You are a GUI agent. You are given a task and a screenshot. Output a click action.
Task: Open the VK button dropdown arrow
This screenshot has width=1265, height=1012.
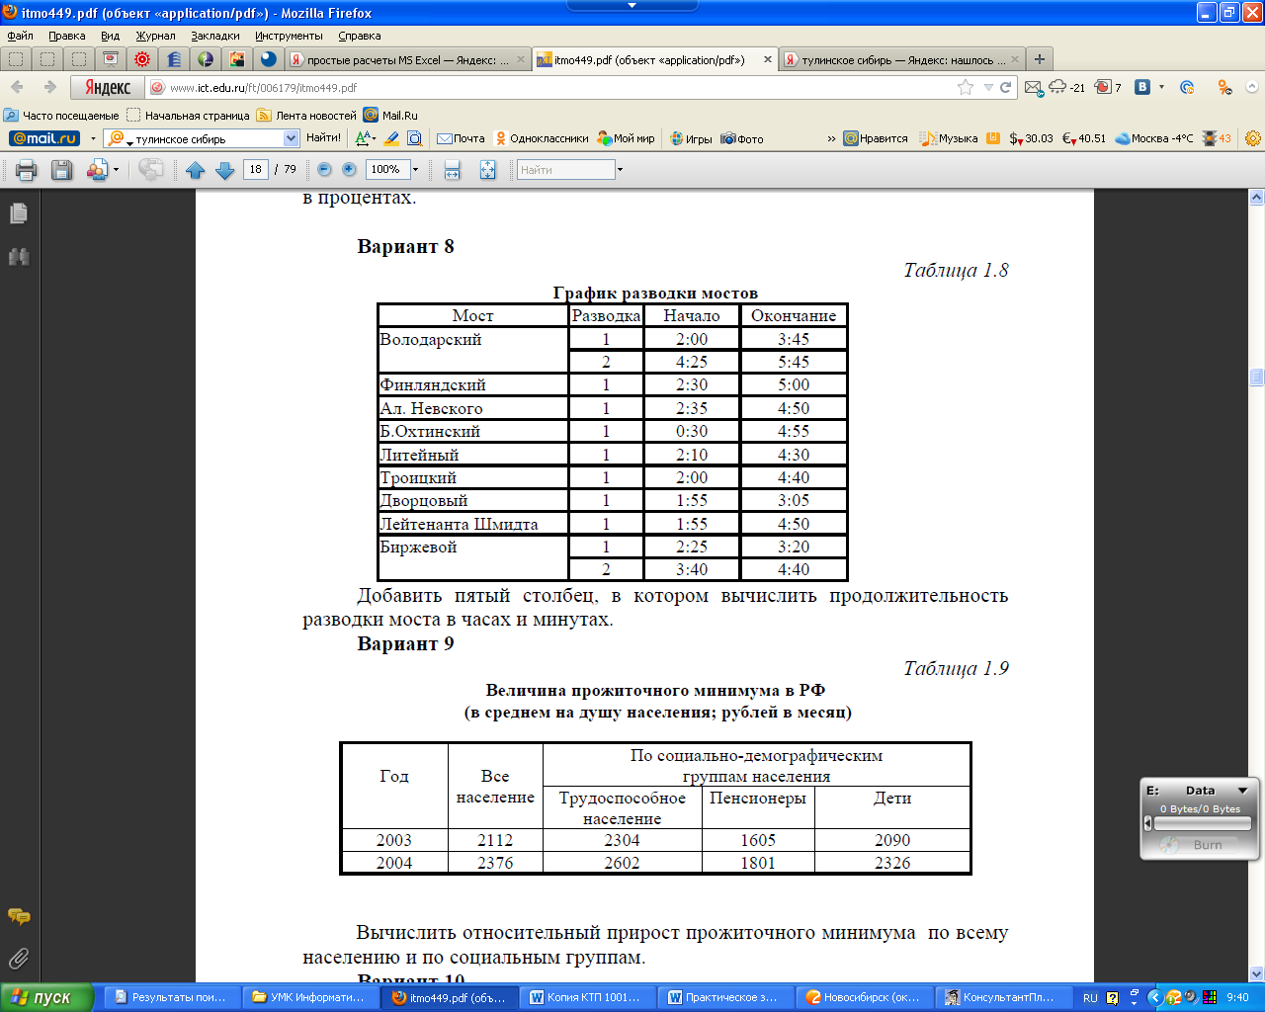tap(1161, 87)
